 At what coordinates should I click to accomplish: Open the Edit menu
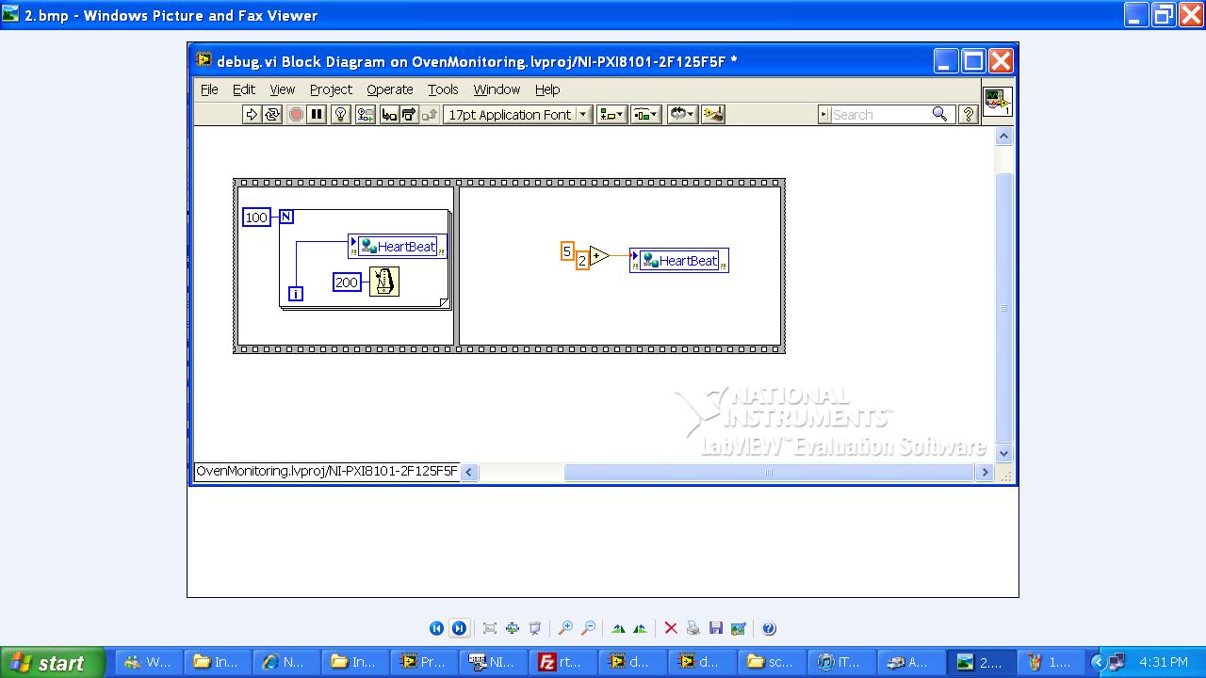pyautogui.click(x=244, y=89)
